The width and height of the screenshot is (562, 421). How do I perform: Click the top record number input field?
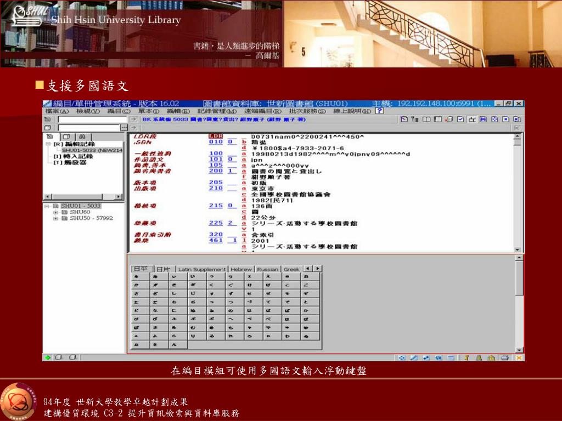[x=92, y=119]
